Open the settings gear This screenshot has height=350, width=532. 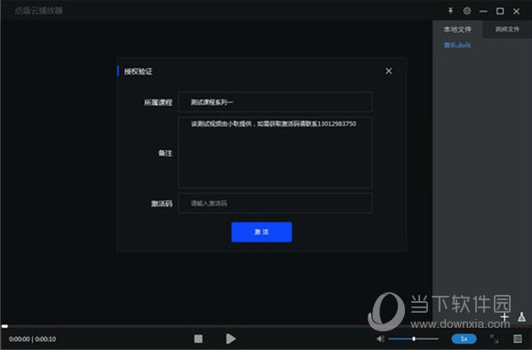(467, 11)
